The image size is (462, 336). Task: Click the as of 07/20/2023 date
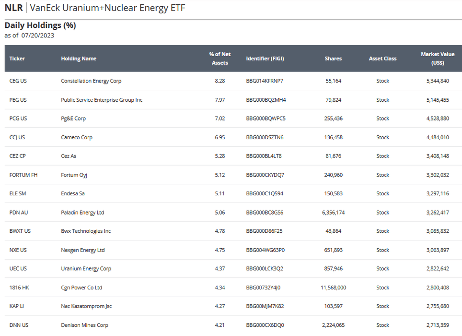point(29,36)
